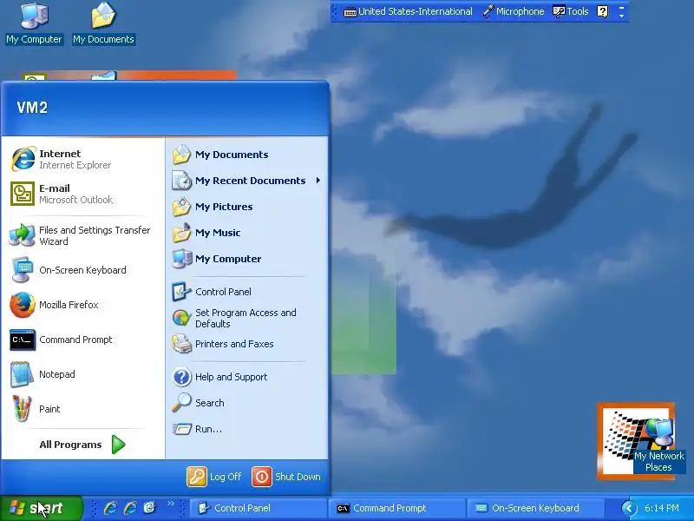Open My Recent Documents entry
Viewport: 694px width, 521px height.
coord(246,181)
